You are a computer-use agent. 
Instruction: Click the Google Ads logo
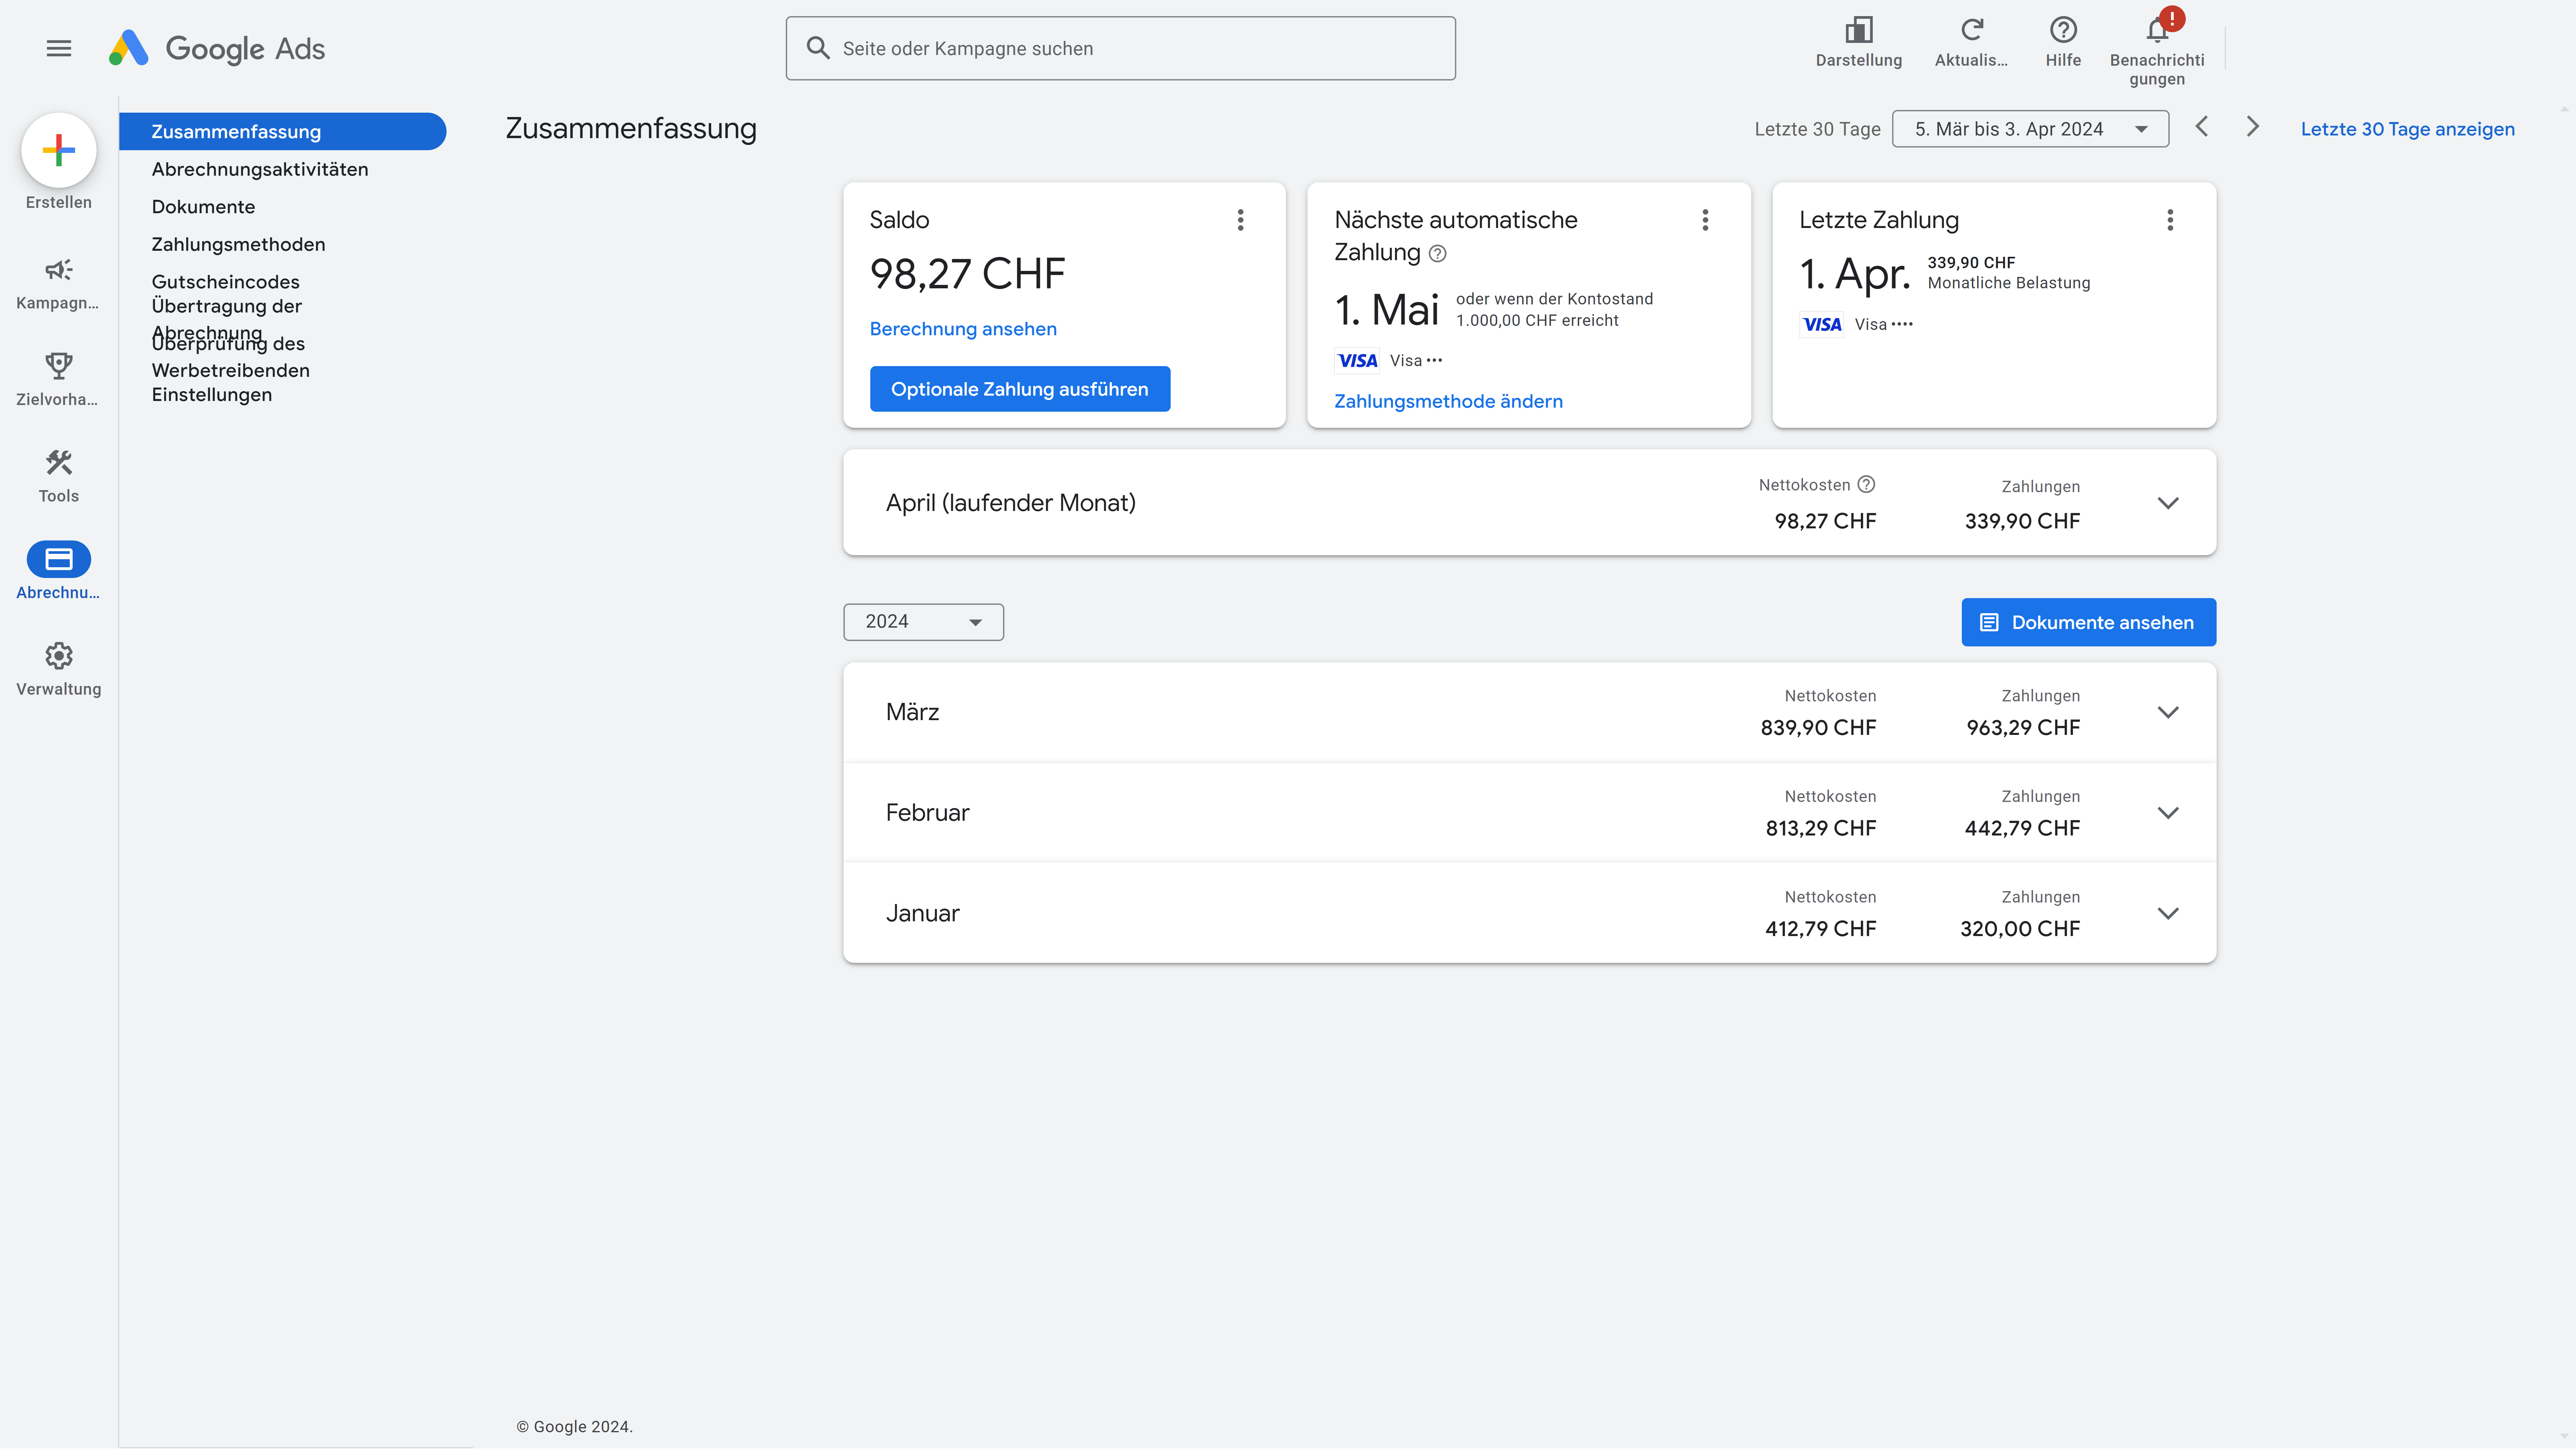tap(217, 48)
